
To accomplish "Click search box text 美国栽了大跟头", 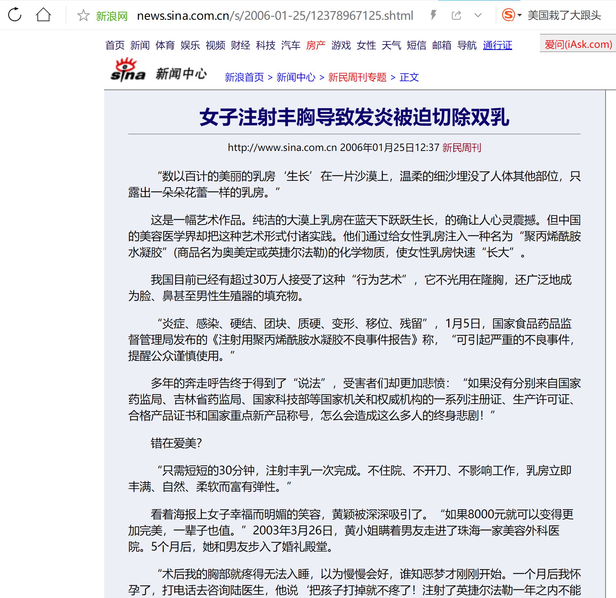I will point(564,15).
